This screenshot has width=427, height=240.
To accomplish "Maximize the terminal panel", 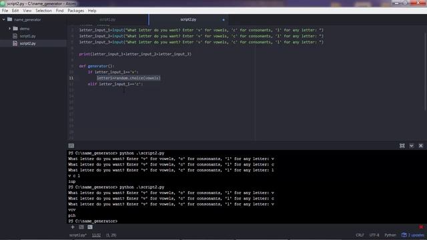I will pyautogui.click(x=402, y=146).
